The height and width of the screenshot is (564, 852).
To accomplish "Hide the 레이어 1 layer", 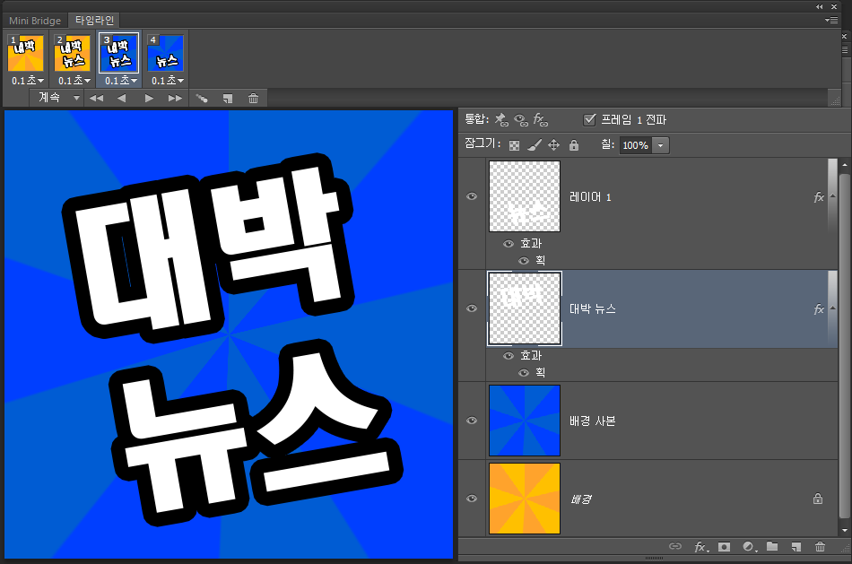I will [x=472, y=196].
